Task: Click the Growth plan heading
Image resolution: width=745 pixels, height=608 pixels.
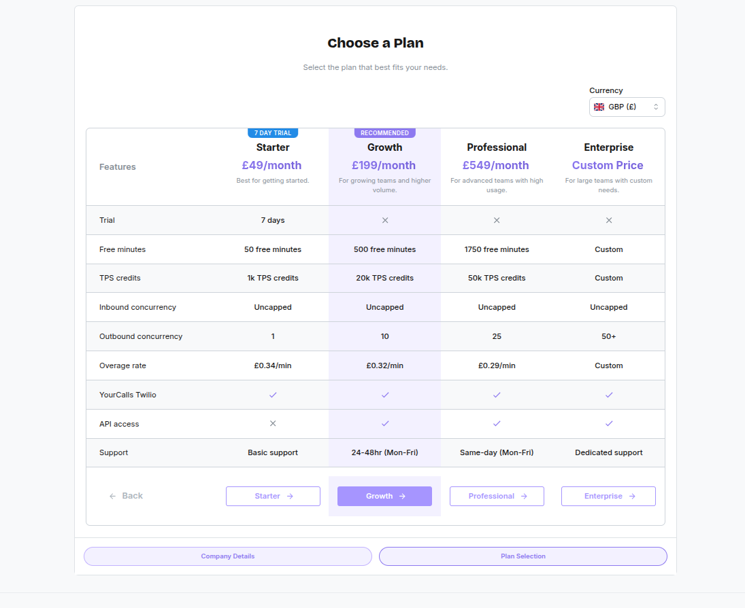Action: pyautogui.click(x=385, y=147)
